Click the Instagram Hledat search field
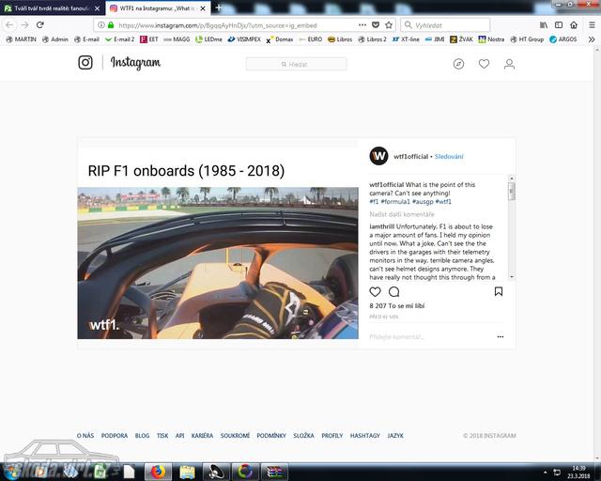The width and height of the screenshot is (601, 481). 297,64
